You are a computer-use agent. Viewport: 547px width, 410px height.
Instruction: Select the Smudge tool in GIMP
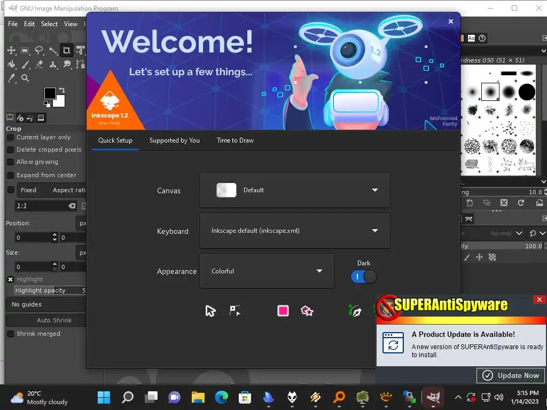click(x=67, y=64)
